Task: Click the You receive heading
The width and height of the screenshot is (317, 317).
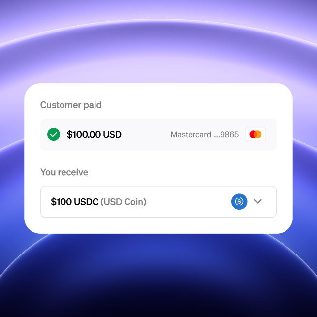Action: pyautogui.click(x=64, y=172)
